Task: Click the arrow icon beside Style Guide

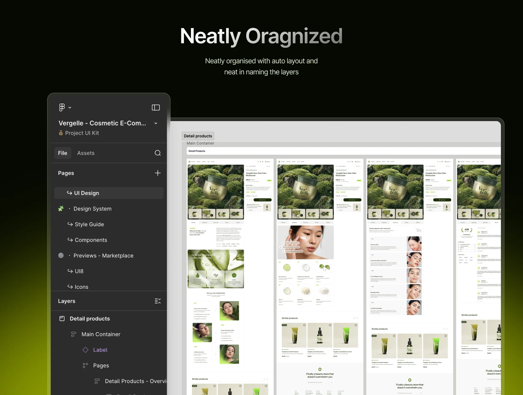Action: click(70, 224)
